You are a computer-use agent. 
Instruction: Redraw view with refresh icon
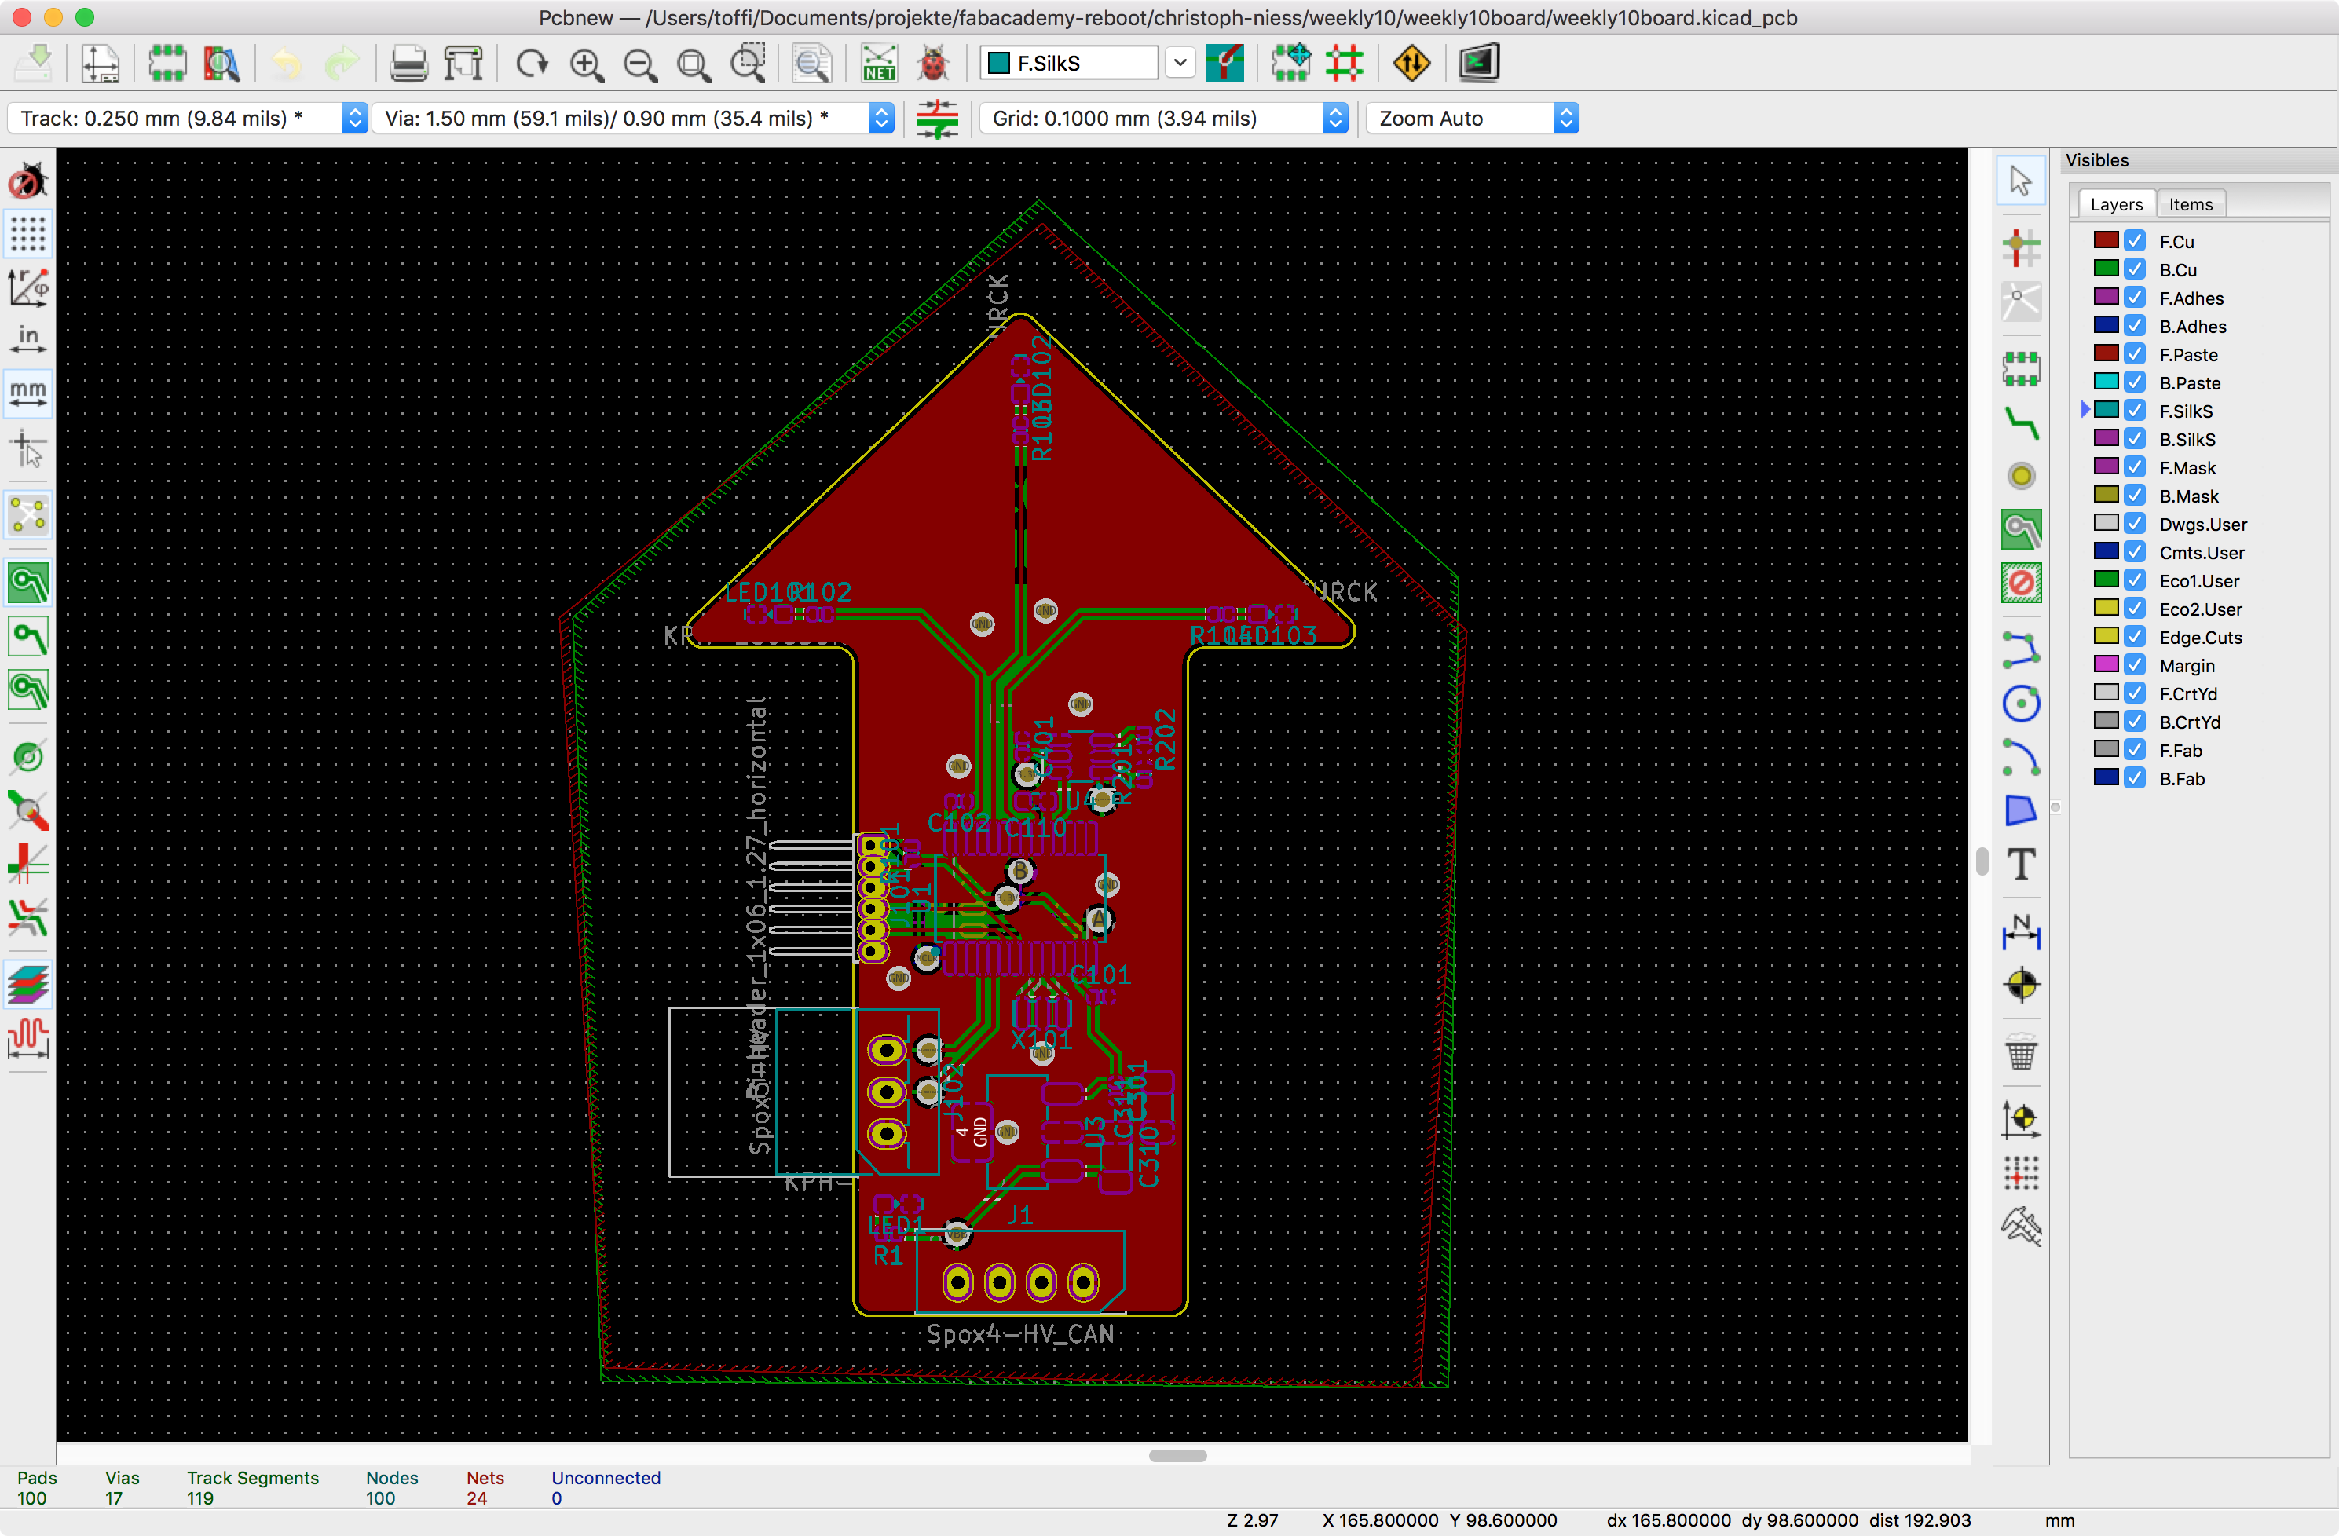(x=532, y=64)
